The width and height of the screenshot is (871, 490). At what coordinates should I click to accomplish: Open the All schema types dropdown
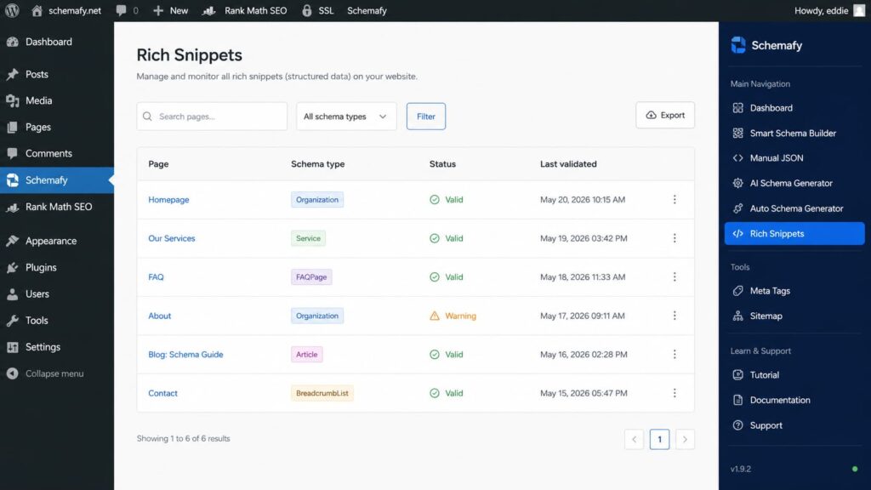click(346, 116)
